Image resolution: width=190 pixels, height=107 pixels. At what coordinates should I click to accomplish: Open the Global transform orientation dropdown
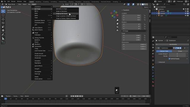pyautogui.click(x=66, y=4)
